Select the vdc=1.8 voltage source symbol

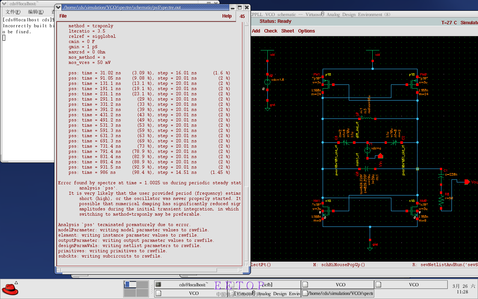tap(267, 82)
